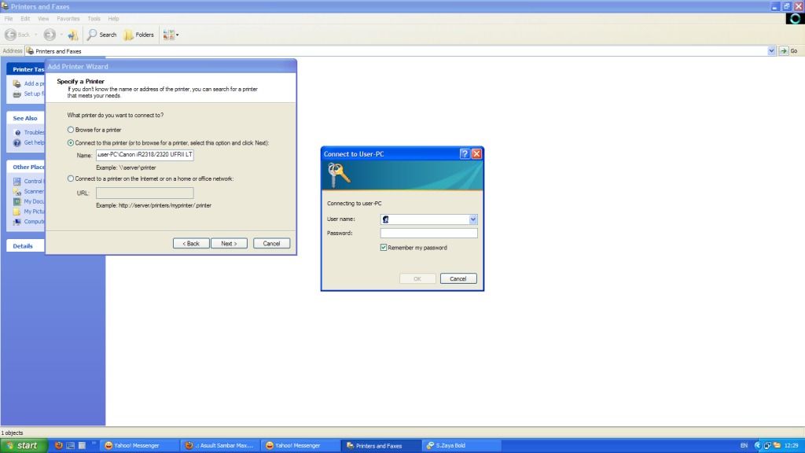Select Connect to a printer on the Internet
Viewport: 805px width, 453px height.
[71, 179]
